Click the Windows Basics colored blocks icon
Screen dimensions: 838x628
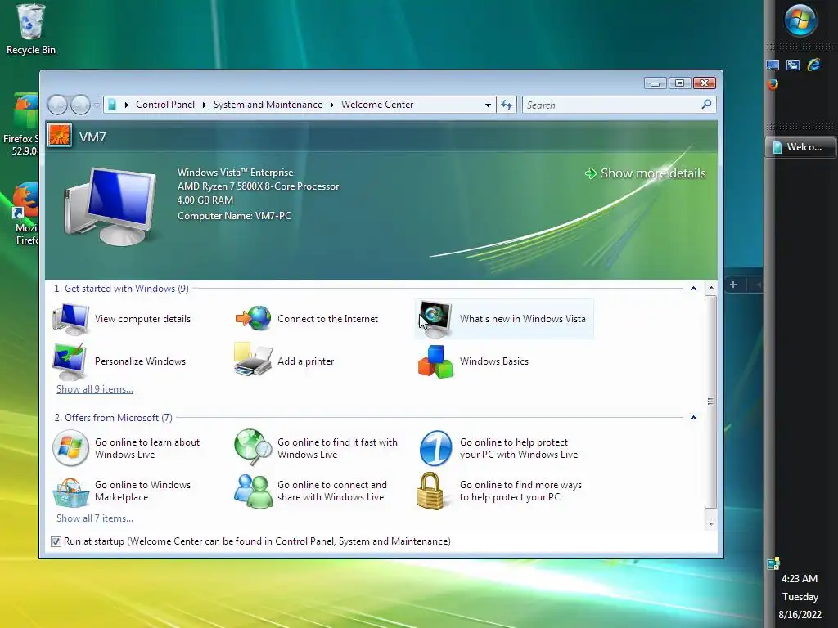435,361
